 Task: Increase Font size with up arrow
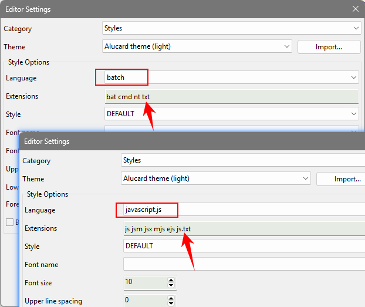171,280
